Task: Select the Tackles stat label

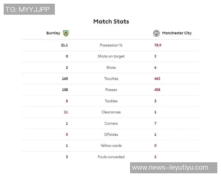Action: pos(111,101)
